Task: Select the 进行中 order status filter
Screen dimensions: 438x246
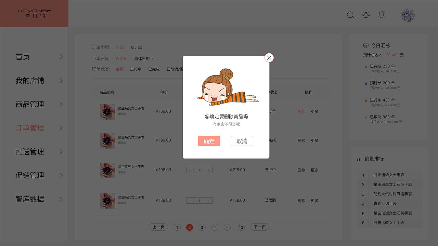Action: coord(136,69)
